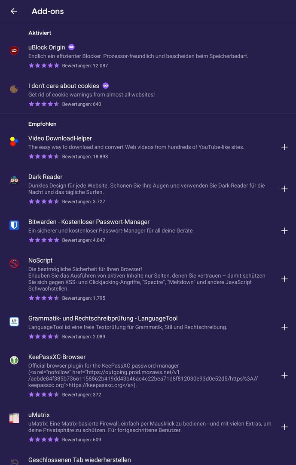Add Video DownloadHelper with its plus icon
This screenshot has width=296, height=465.
(284, 147)
